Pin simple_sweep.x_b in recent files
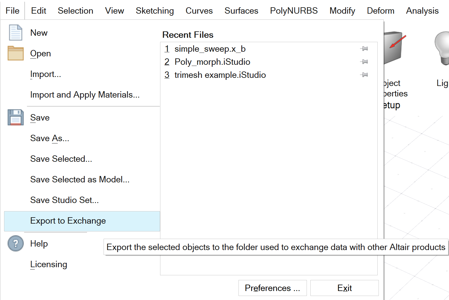Screen dimensions: 449x300 pos(364,49)
